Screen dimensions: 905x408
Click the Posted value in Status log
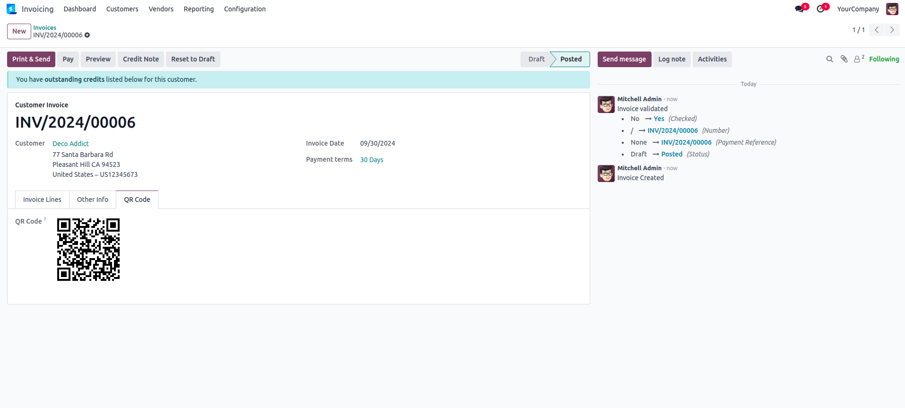(672, 154)
